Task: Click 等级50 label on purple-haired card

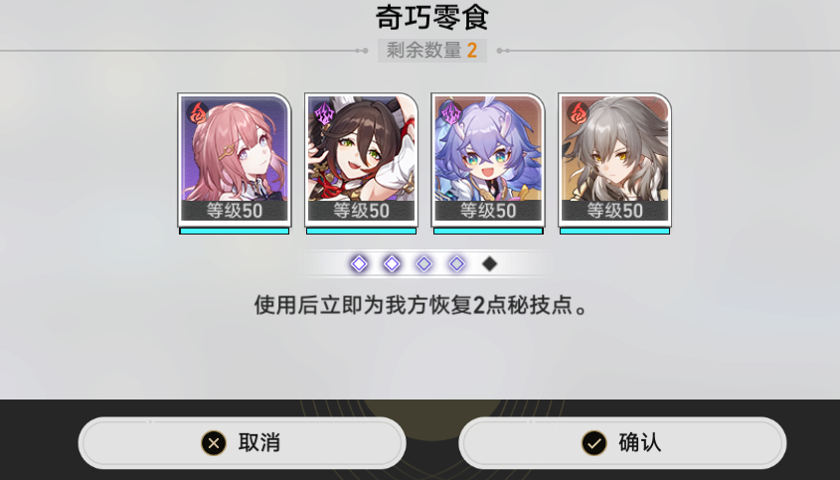Action: [x=488, y=211]
